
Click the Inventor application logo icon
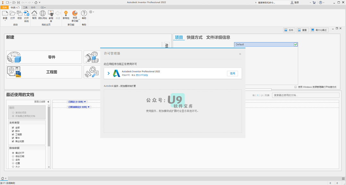(x=3, y=3)
